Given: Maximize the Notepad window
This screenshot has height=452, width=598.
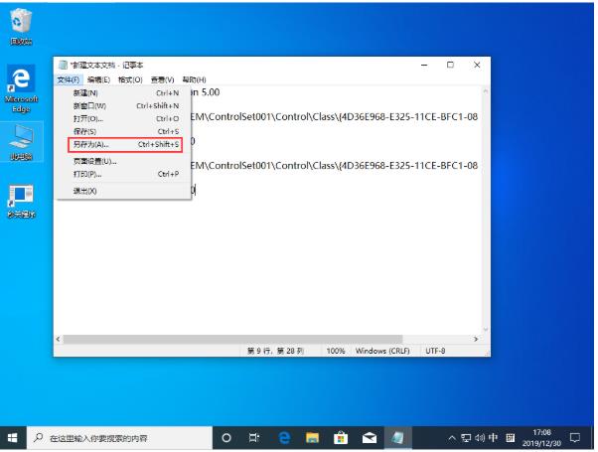Looking at the screenshot, I should click(450, 65).
